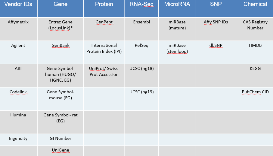
Task: Select the UCSC (hg19) cell
Action: (142, 92)
